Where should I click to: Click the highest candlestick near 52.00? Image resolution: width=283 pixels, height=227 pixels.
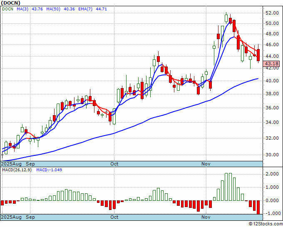pyautogui.click(x=226, y=18)
